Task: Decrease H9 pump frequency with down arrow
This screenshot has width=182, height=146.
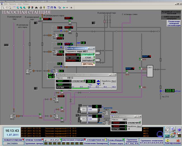Action: click(x=98, y=84)
